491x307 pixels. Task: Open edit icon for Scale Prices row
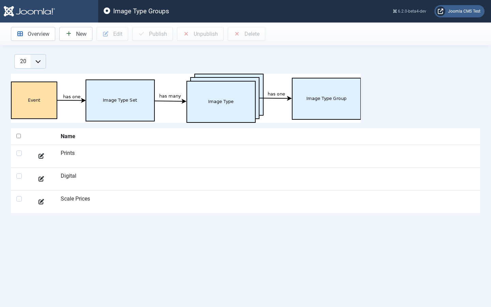(x=41, y=202)
